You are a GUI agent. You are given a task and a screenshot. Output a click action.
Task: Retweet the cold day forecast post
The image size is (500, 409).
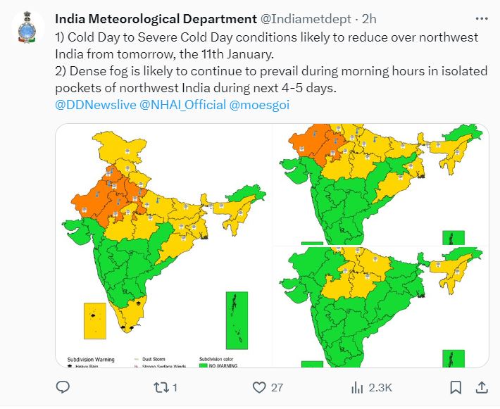click(161, 387)
